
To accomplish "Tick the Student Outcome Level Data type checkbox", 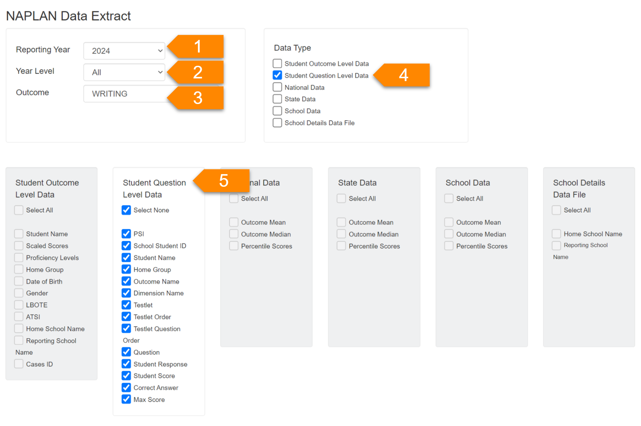I will [x=277, y=63].
